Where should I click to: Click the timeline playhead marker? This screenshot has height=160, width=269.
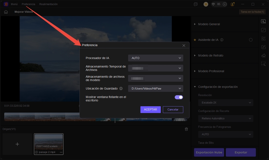[x=115, y=120]
